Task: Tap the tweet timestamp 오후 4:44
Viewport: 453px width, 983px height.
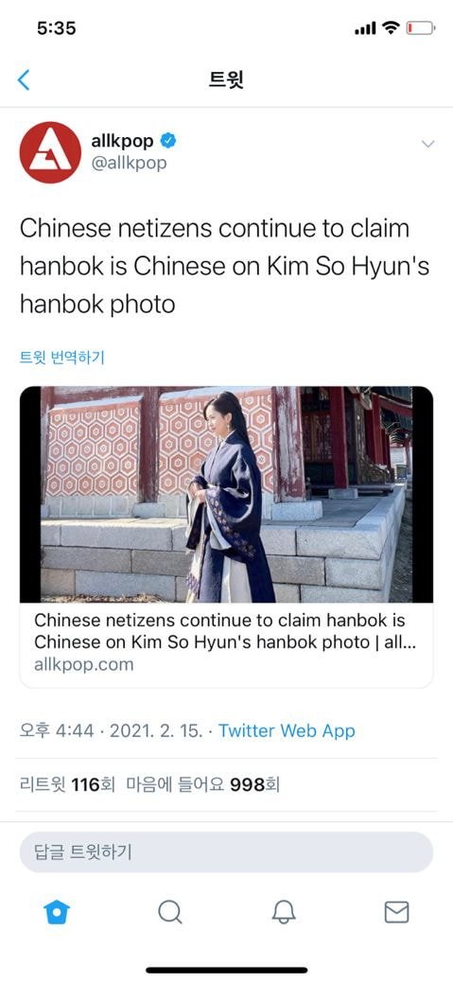Action: 57,731
